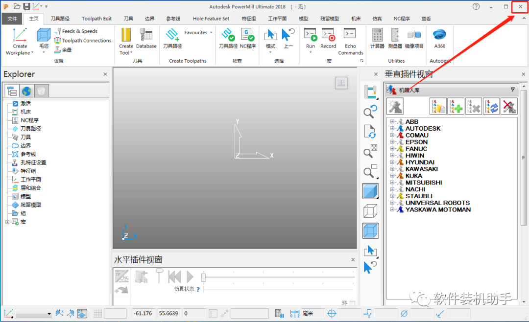The image size is (529, 322).
Task: Click the zoom-to-fit magnifier icon
Action: [x=370, y=151]
